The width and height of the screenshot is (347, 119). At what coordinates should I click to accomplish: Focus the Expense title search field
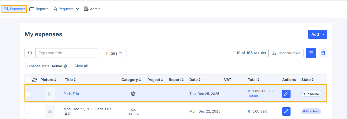(67, 53)
